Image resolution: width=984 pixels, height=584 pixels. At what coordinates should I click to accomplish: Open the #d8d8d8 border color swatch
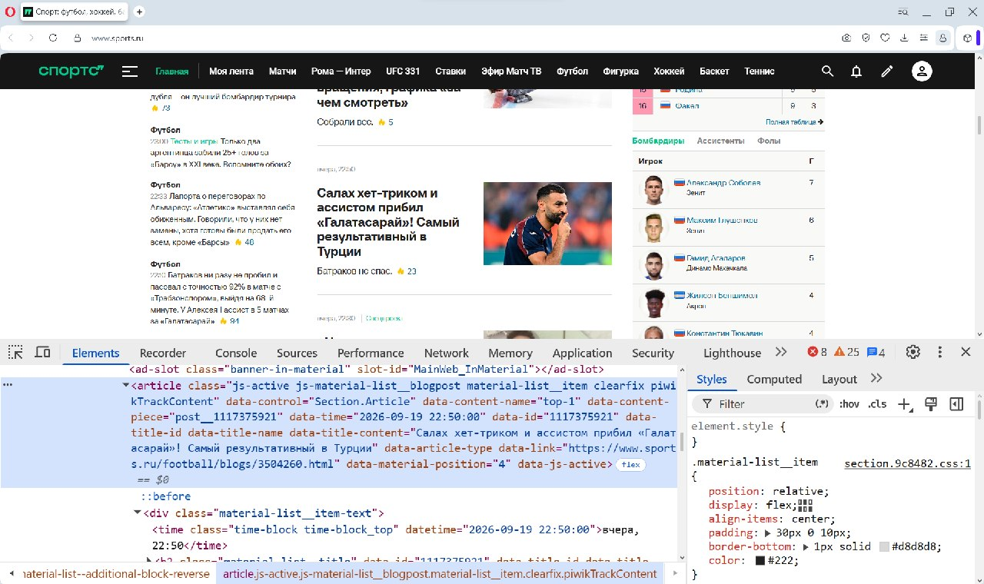[x=884, y=547]
